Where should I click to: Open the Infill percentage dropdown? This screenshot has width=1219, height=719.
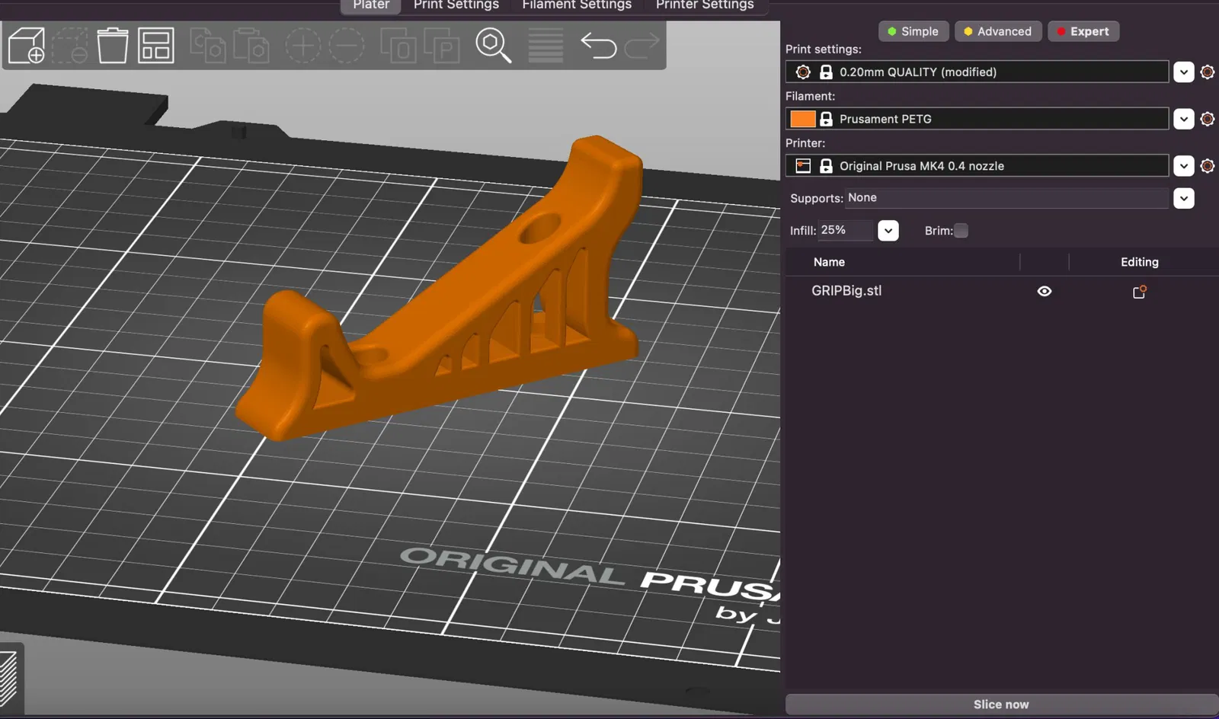(888, 230)
